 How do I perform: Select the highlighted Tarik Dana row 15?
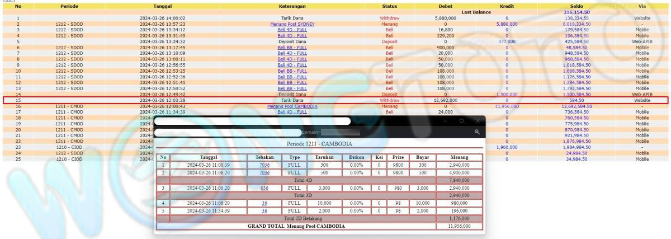(x=335, y=100)
